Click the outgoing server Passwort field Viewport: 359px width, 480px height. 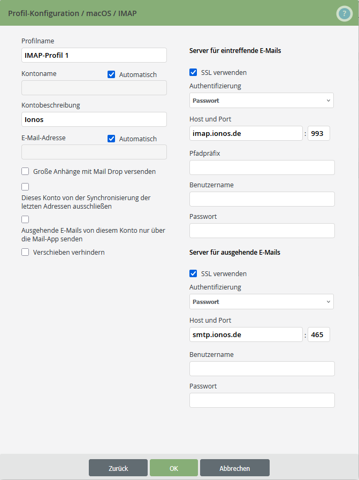coord(262,400)
